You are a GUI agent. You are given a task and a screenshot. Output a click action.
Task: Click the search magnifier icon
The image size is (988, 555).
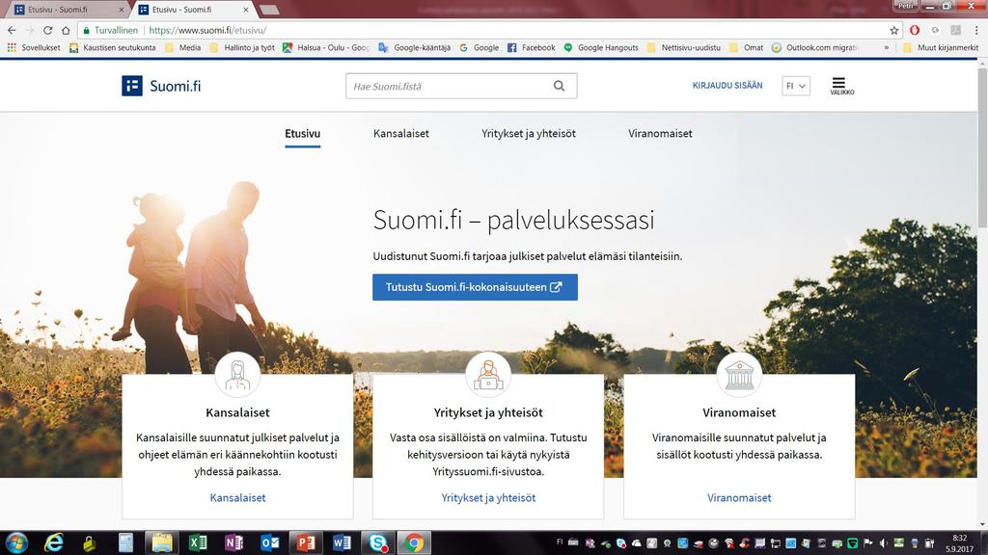click(x=559, y=86)
